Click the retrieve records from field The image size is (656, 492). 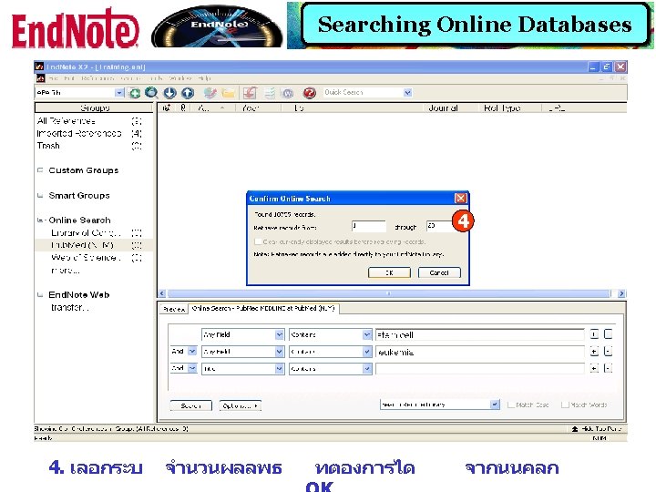coord(369,226)
